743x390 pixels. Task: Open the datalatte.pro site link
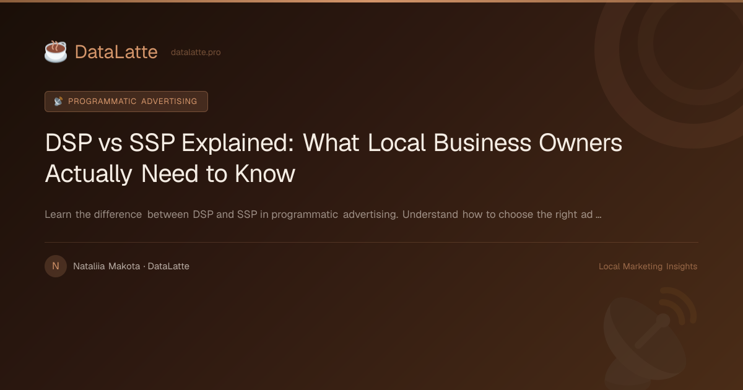(196, 53)
